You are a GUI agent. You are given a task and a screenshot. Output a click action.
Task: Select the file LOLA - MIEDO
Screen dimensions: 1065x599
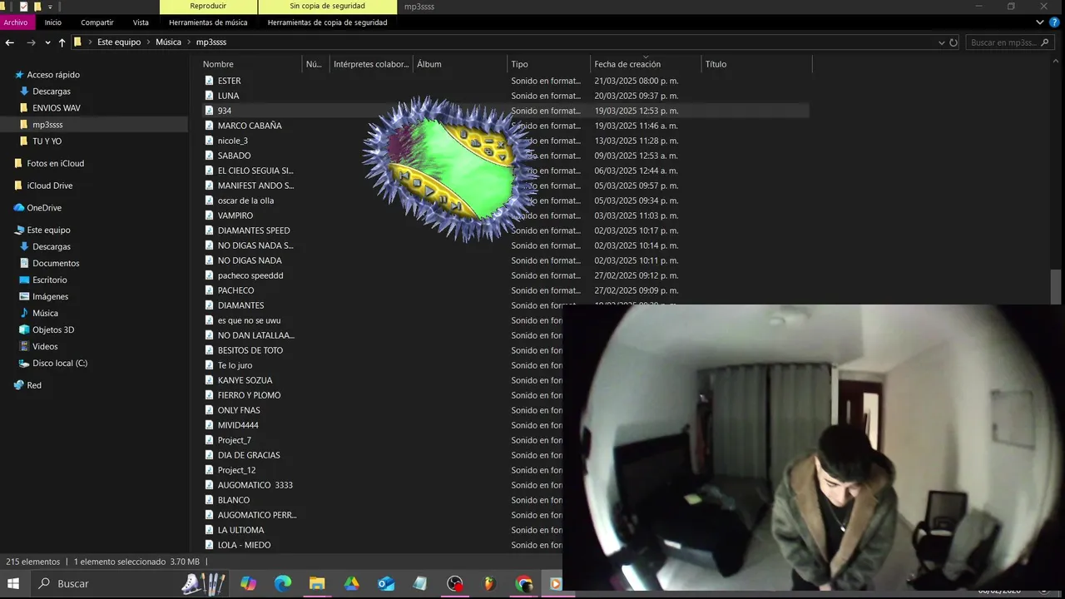[244, 545]
